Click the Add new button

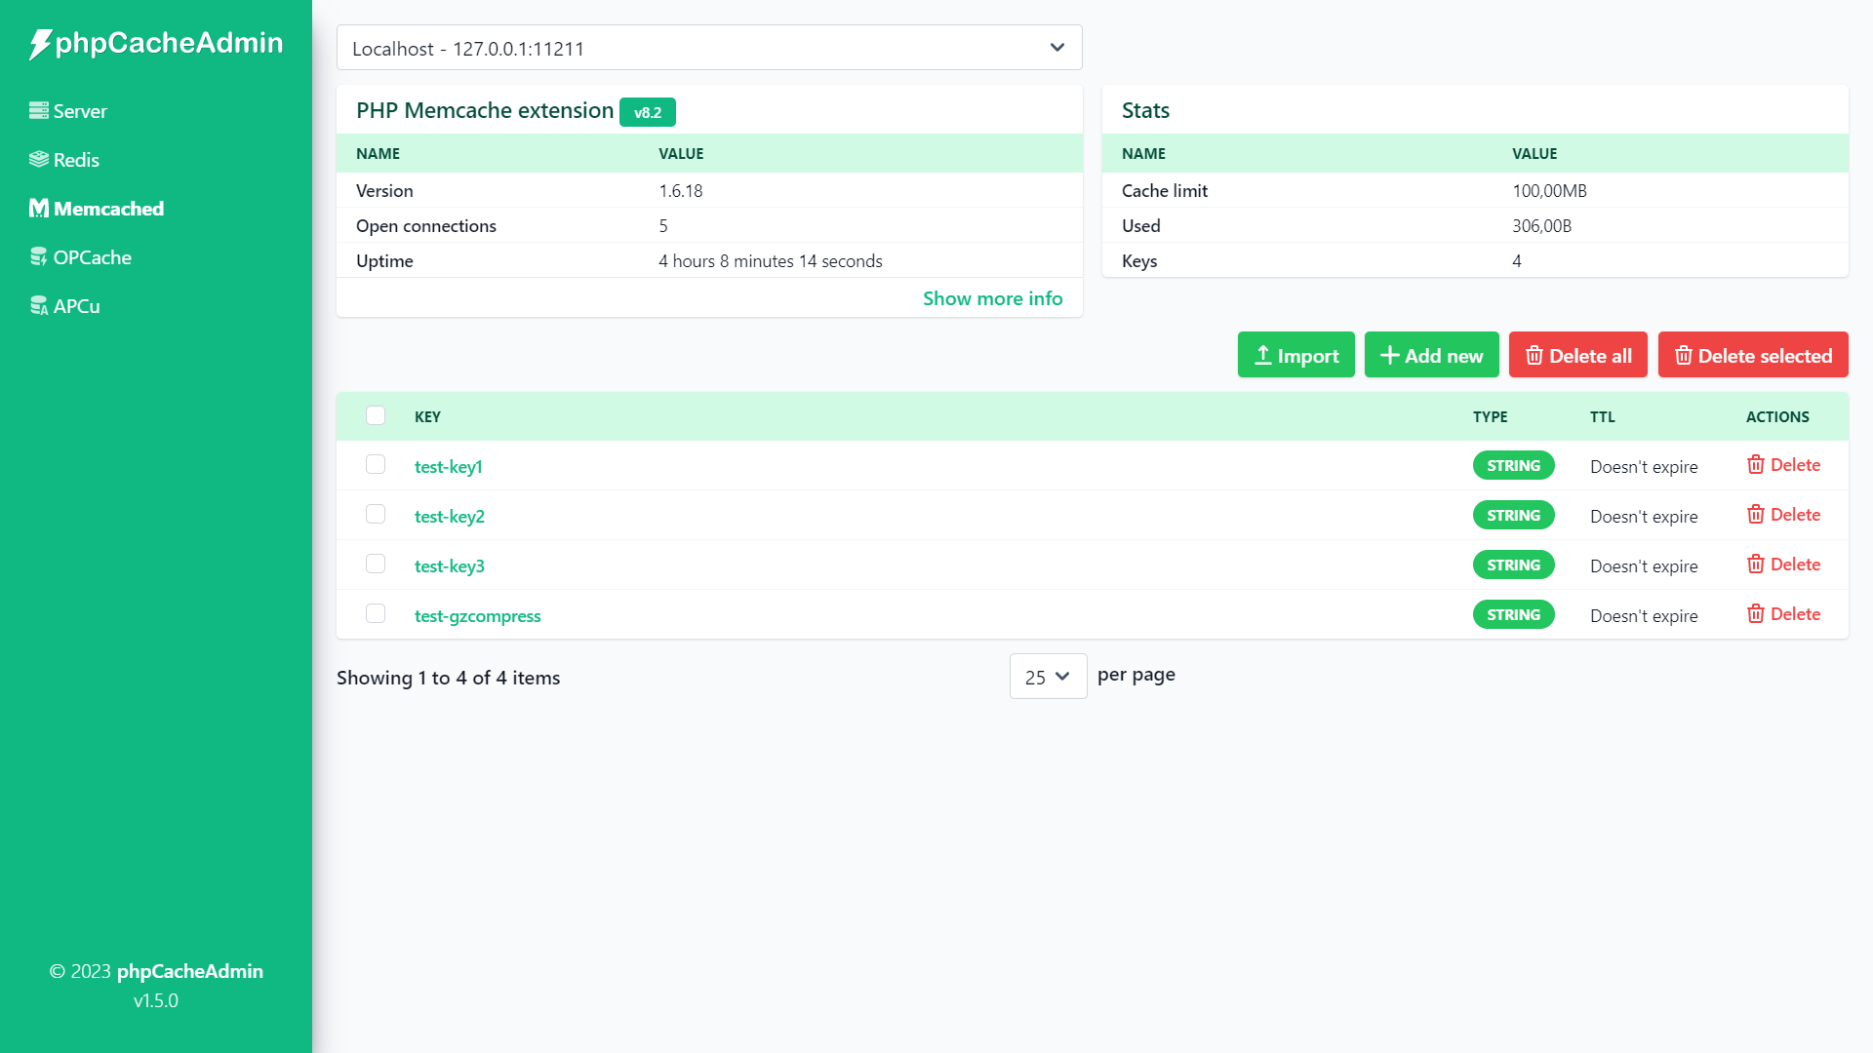[x=1431, y=355]
